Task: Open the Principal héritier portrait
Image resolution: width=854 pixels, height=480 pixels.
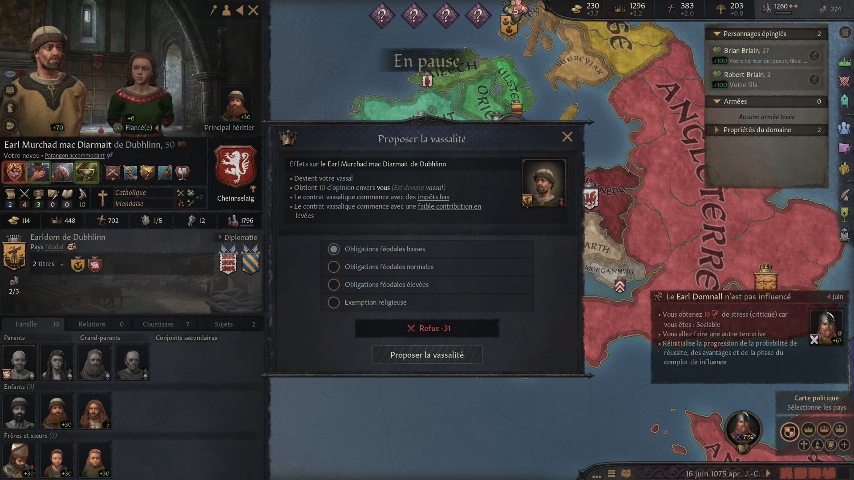Action: point(235,104)
